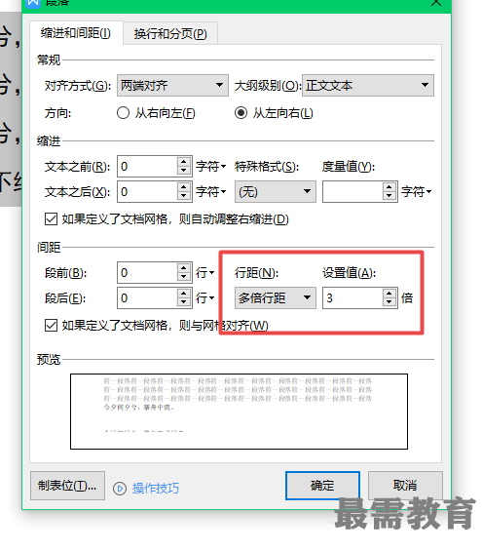Screen dimensions: 482x552
Task: Open the 字符 unit dropdown for 文本之前
Action: click(x=211, y=166)
